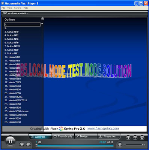Minimize the Flash Player window

tap(137, 3)
